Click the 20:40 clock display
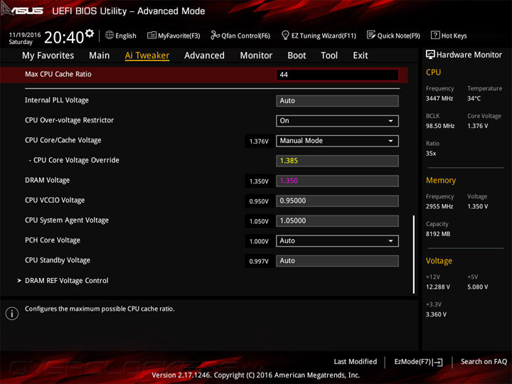The image size is (512, 384). 64,38
